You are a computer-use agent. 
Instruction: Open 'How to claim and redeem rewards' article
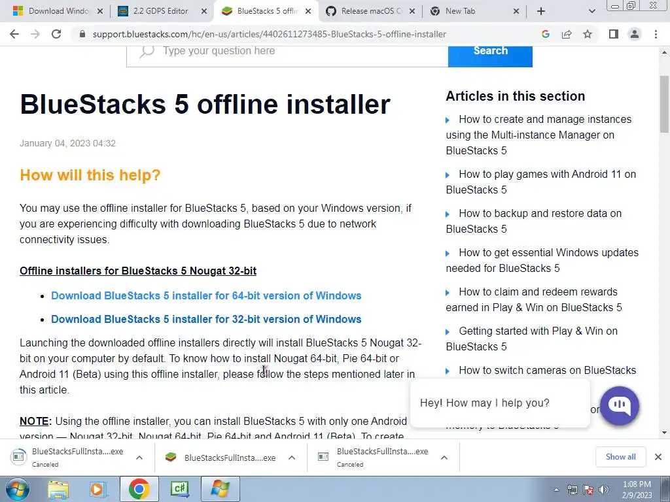point(534,299)
